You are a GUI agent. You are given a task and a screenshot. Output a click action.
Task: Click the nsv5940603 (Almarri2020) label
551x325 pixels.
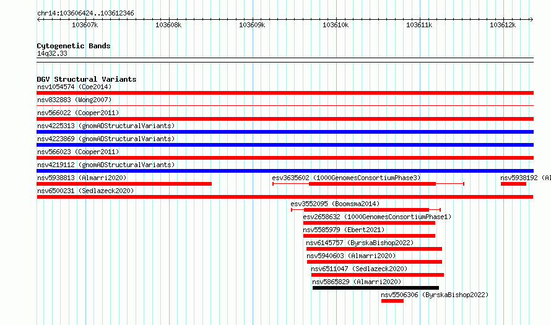click(x=351, y=256)
